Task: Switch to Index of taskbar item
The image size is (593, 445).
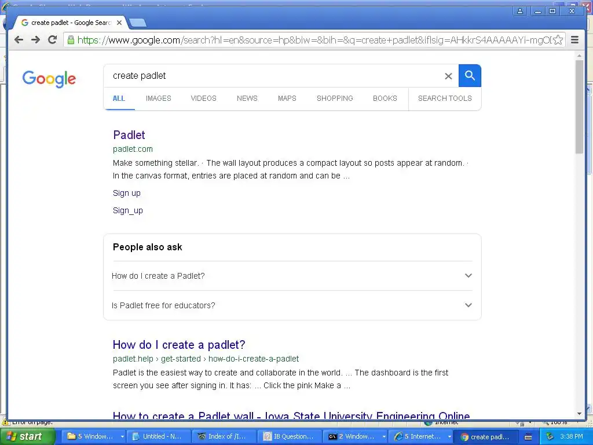Action: (x=224, y=436)
